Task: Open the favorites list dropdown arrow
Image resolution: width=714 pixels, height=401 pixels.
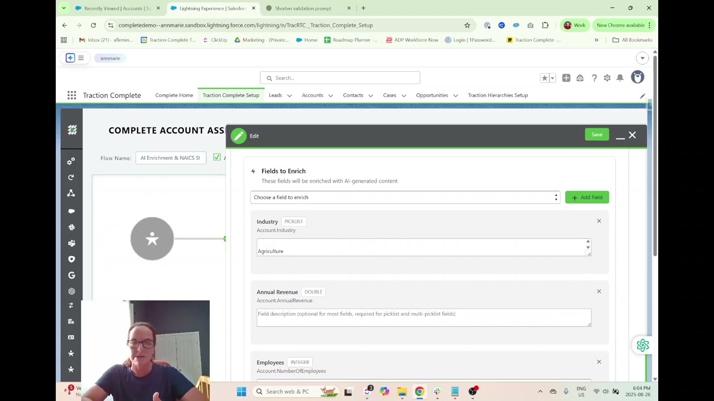Action: click(553, 78)
